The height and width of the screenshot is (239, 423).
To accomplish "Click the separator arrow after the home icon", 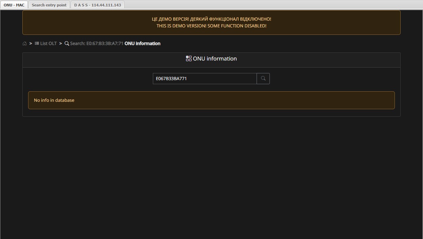I will tap(31, 43).
